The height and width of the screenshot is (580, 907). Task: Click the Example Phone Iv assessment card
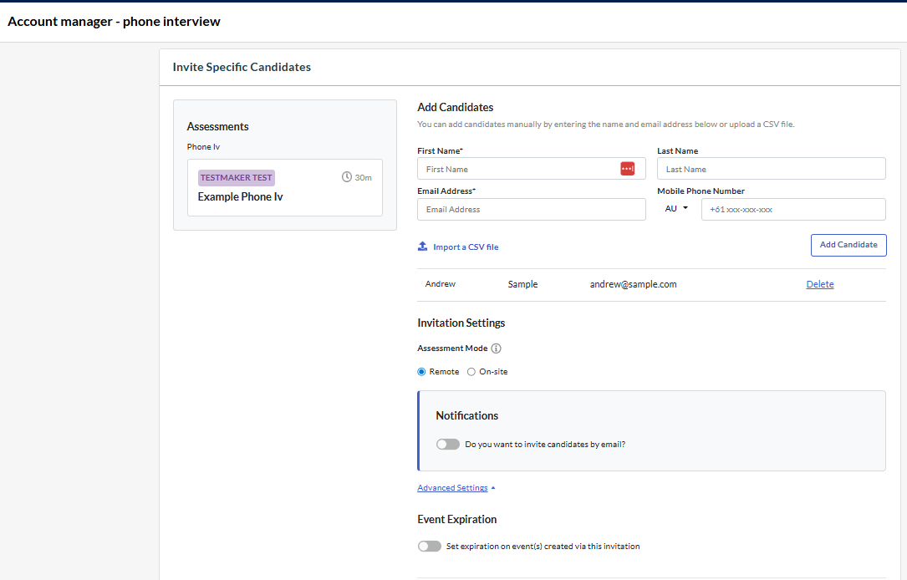284,187
